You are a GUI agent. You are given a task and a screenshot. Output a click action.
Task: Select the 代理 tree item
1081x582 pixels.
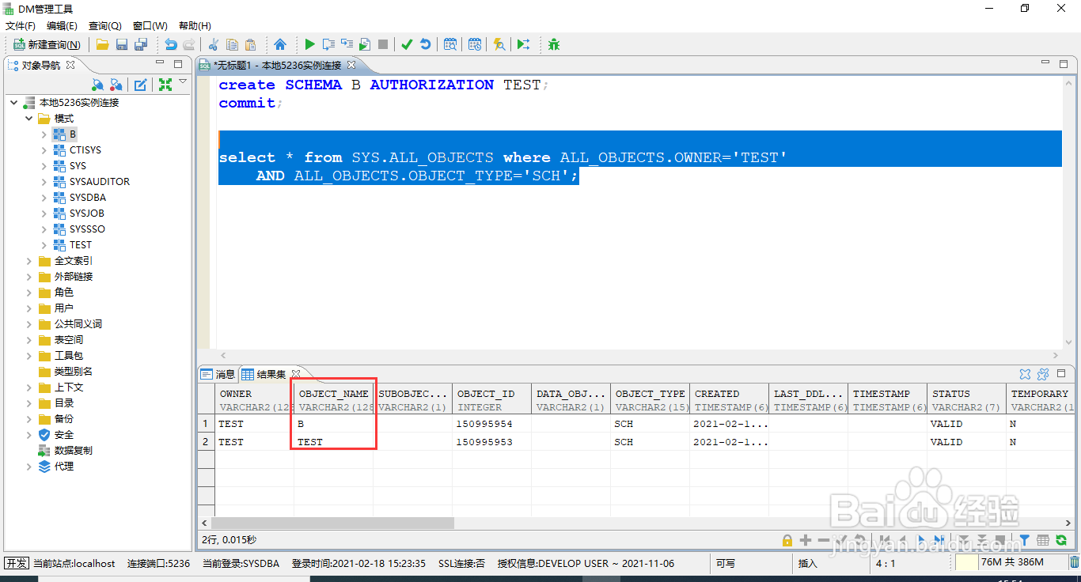pos(63,466)
